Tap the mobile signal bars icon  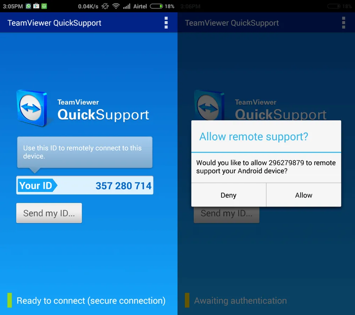coord(127,6)
